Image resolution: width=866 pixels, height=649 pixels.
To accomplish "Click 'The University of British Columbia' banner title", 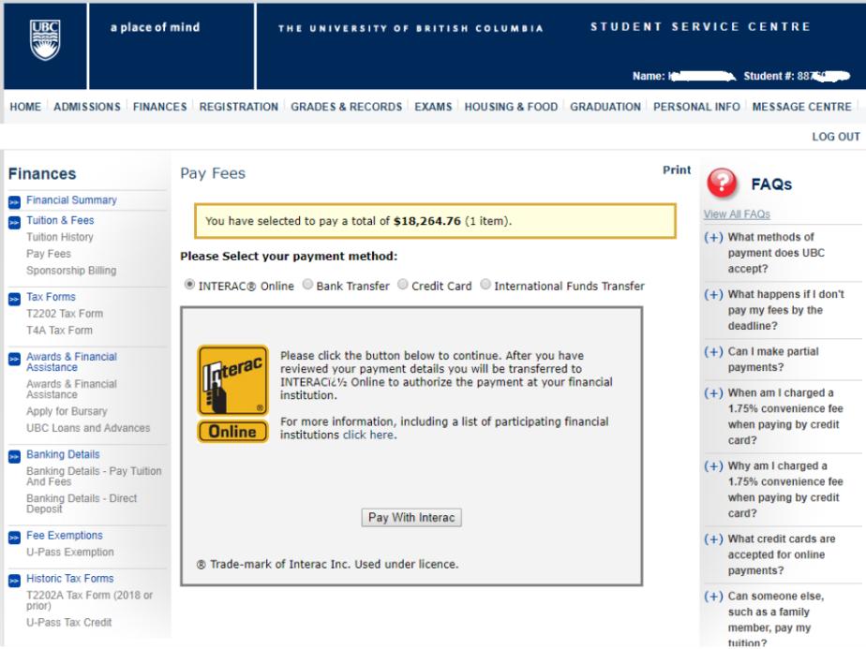I will coord(411,28).
